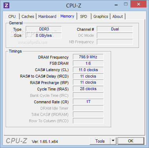This screenshot has height=148, width=149.
Task: Select the Mainboard tab
Action: point(47,16)
